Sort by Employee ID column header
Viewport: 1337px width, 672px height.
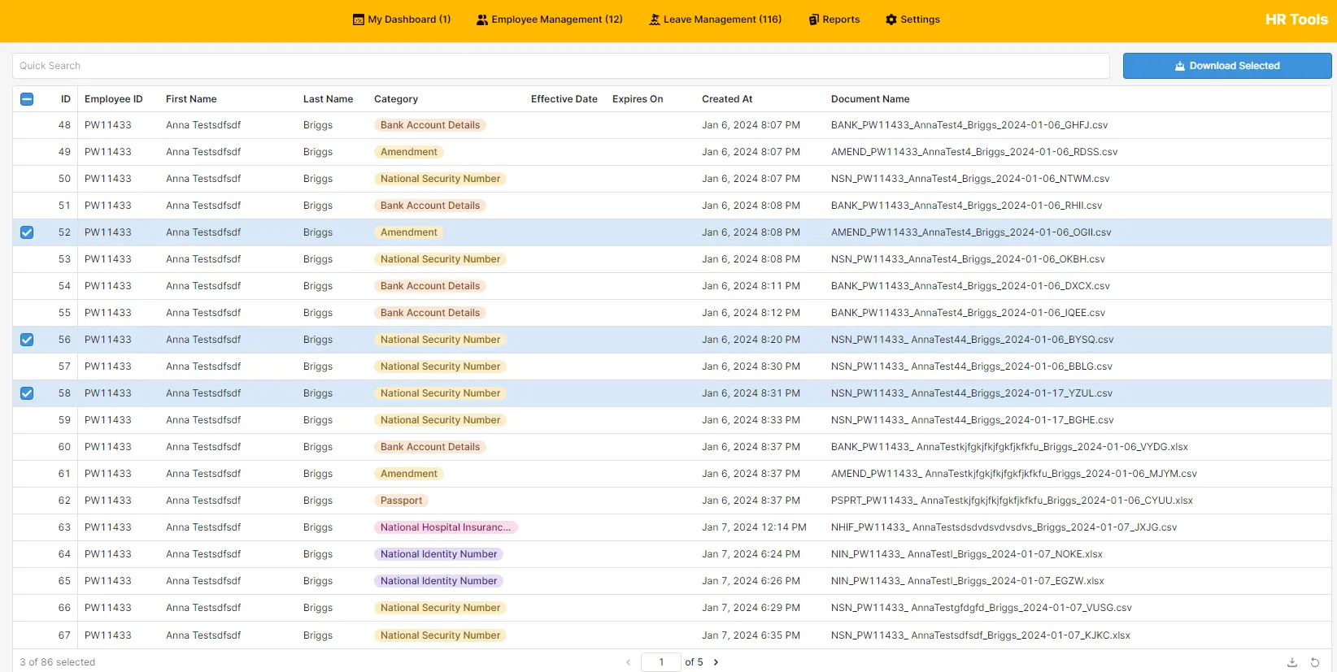(x=114, y=99)
